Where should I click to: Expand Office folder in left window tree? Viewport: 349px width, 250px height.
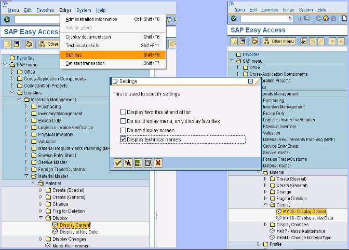click(12, 72)
